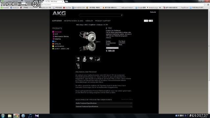Image resolution: width=210 pixels, height=118 pixels.
Task: Select the DJ product category
Action: pyautogui.click(x=55, y=42)
